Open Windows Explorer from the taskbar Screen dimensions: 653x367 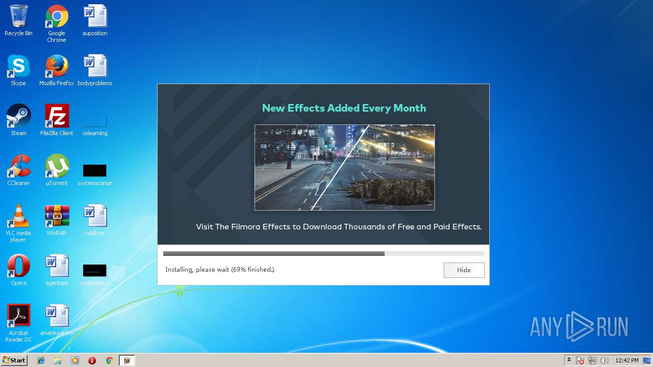58,360
